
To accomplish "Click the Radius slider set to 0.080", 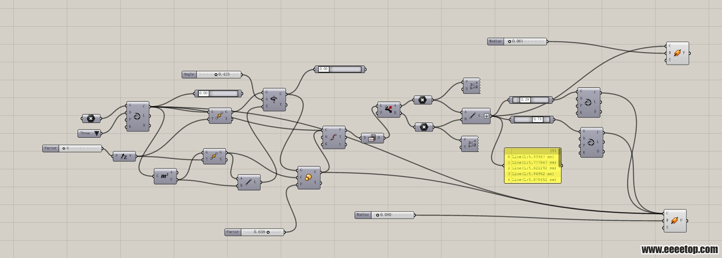I will (385, 215).
